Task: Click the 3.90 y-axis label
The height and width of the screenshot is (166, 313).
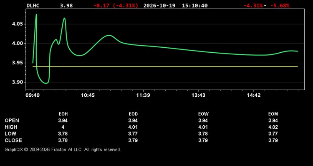Action: 18,82
